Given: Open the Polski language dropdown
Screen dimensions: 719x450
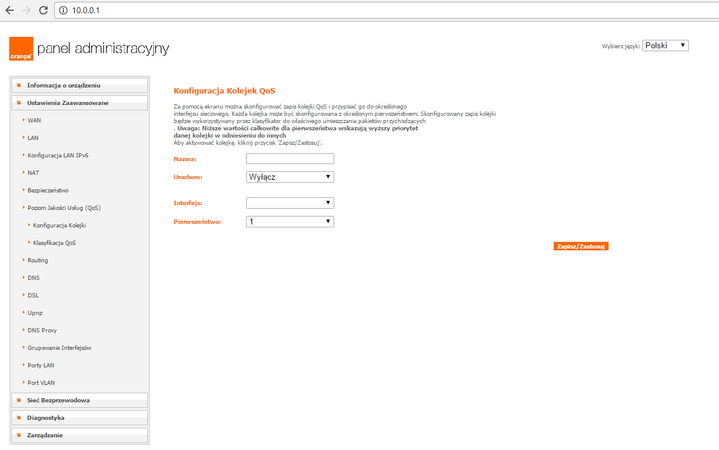Looking at the screenshot, I should [x=665, y=45].
